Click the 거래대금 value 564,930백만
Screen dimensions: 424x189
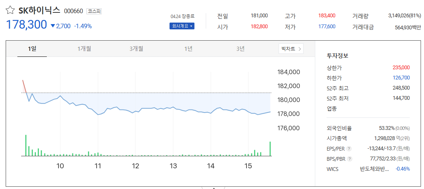pyautogui.click(x=408, y=27)
